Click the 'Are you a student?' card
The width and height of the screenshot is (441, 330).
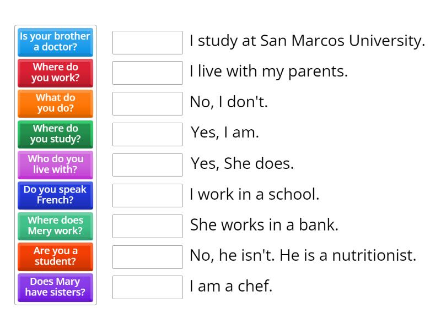(55, 257)
